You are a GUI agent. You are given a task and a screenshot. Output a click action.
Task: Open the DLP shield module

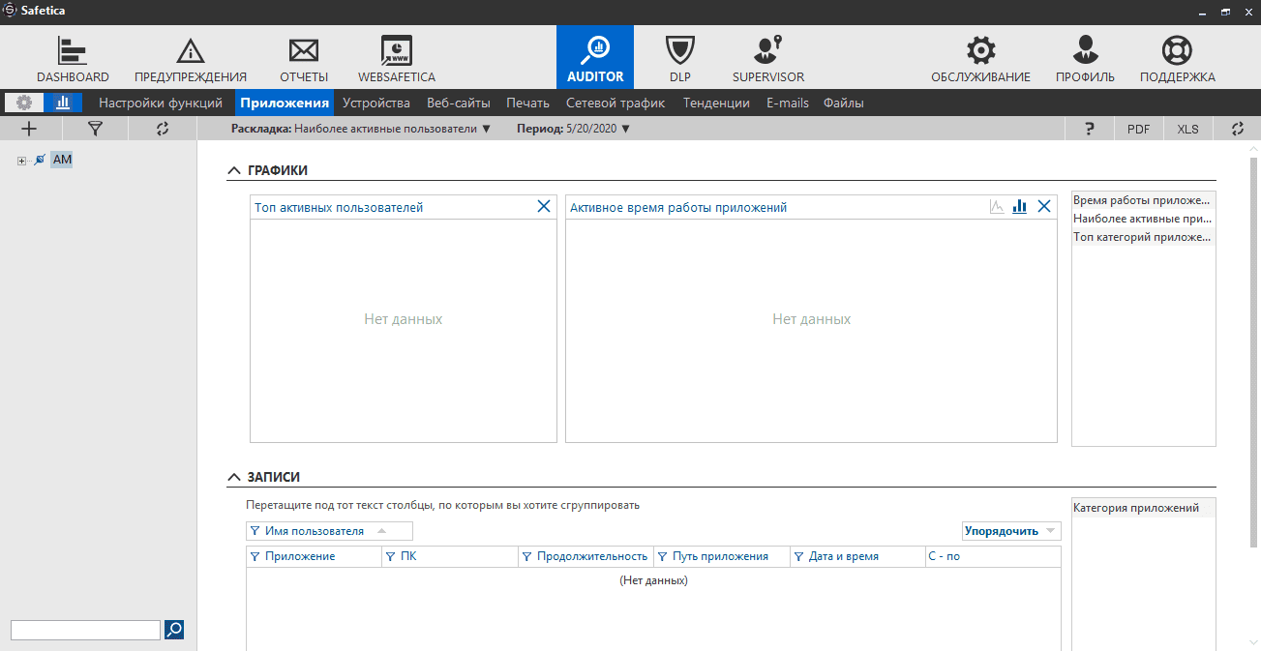(x=680, y=59)
